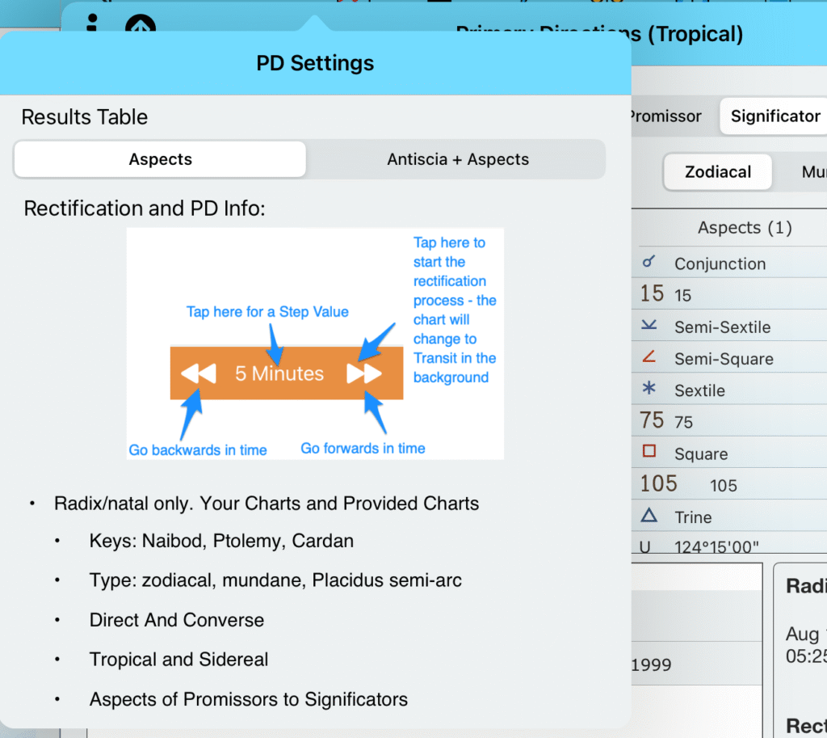Choose the red Square aspect icon
The height and width of the screenshot is (738, 827).
tap(648, 453)
